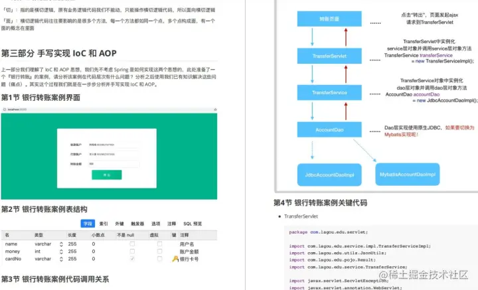This screenshot has width=478, height=290.
Task: Select the name field cell
Action: click(x=11, y=244)
